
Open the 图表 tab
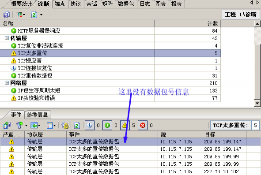point(161,4)
